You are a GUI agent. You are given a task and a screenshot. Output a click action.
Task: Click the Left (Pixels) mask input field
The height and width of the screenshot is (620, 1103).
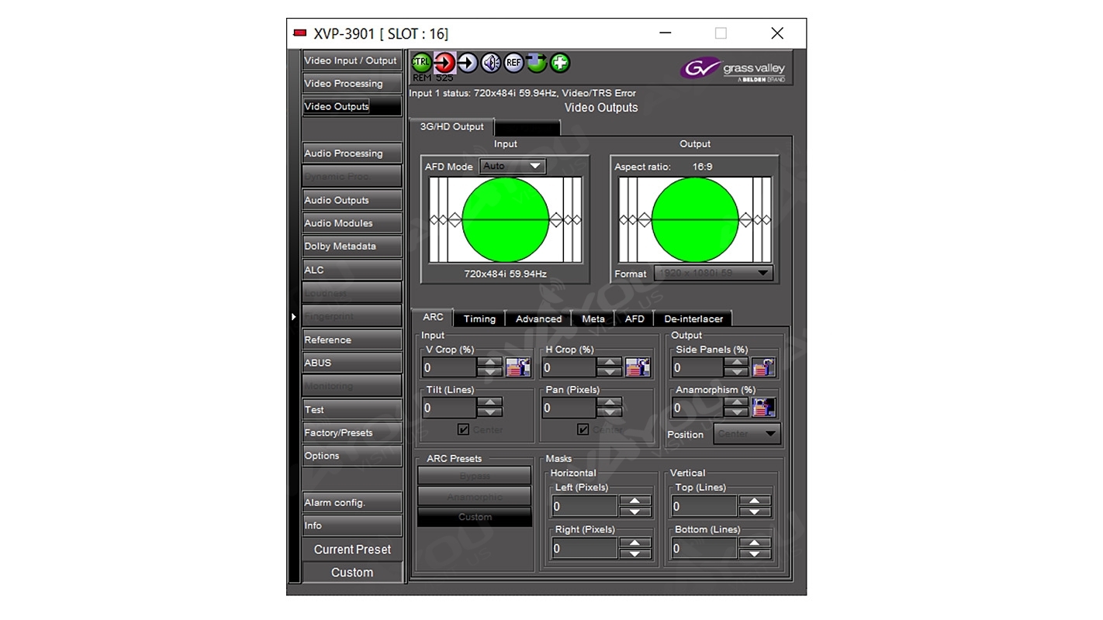point(584,507)
